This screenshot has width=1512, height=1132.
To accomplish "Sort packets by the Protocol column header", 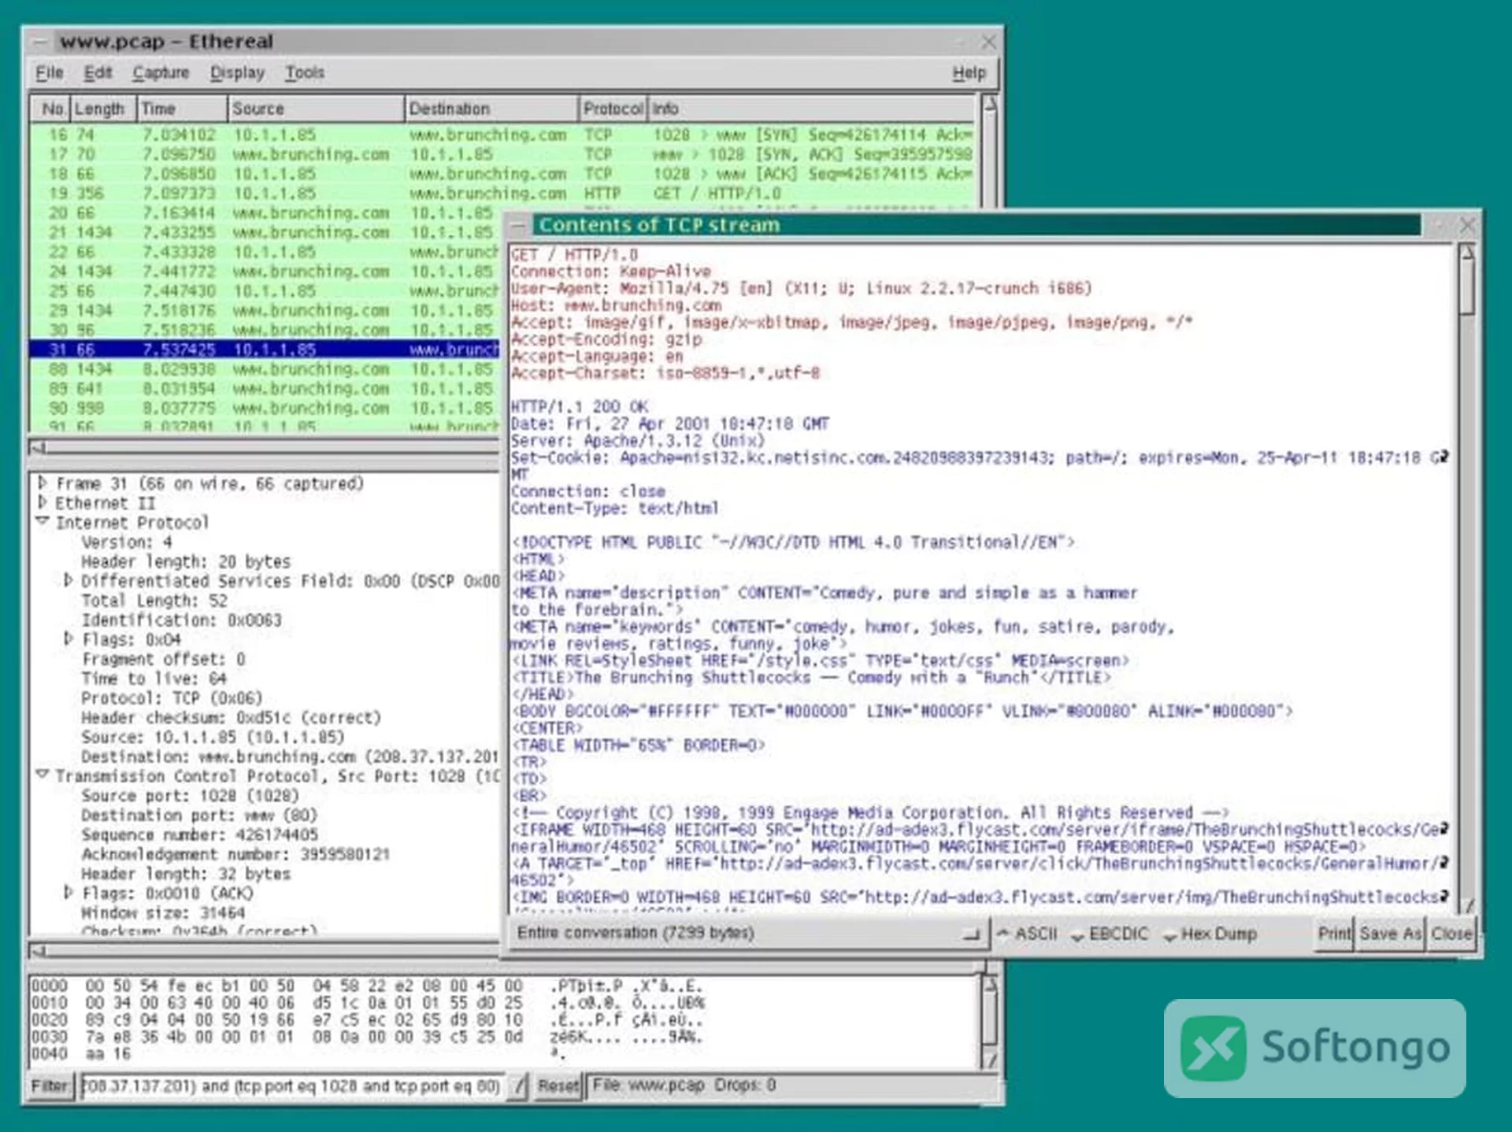I will [x=613, y=109].
